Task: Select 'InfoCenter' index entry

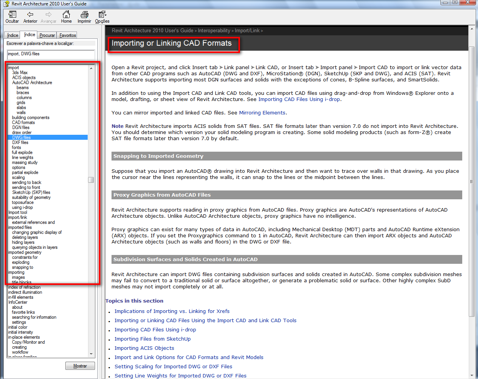Action: [x=18, y=302]
